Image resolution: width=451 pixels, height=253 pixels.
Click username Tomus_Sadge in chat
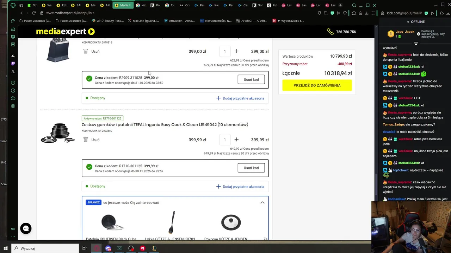393,124
